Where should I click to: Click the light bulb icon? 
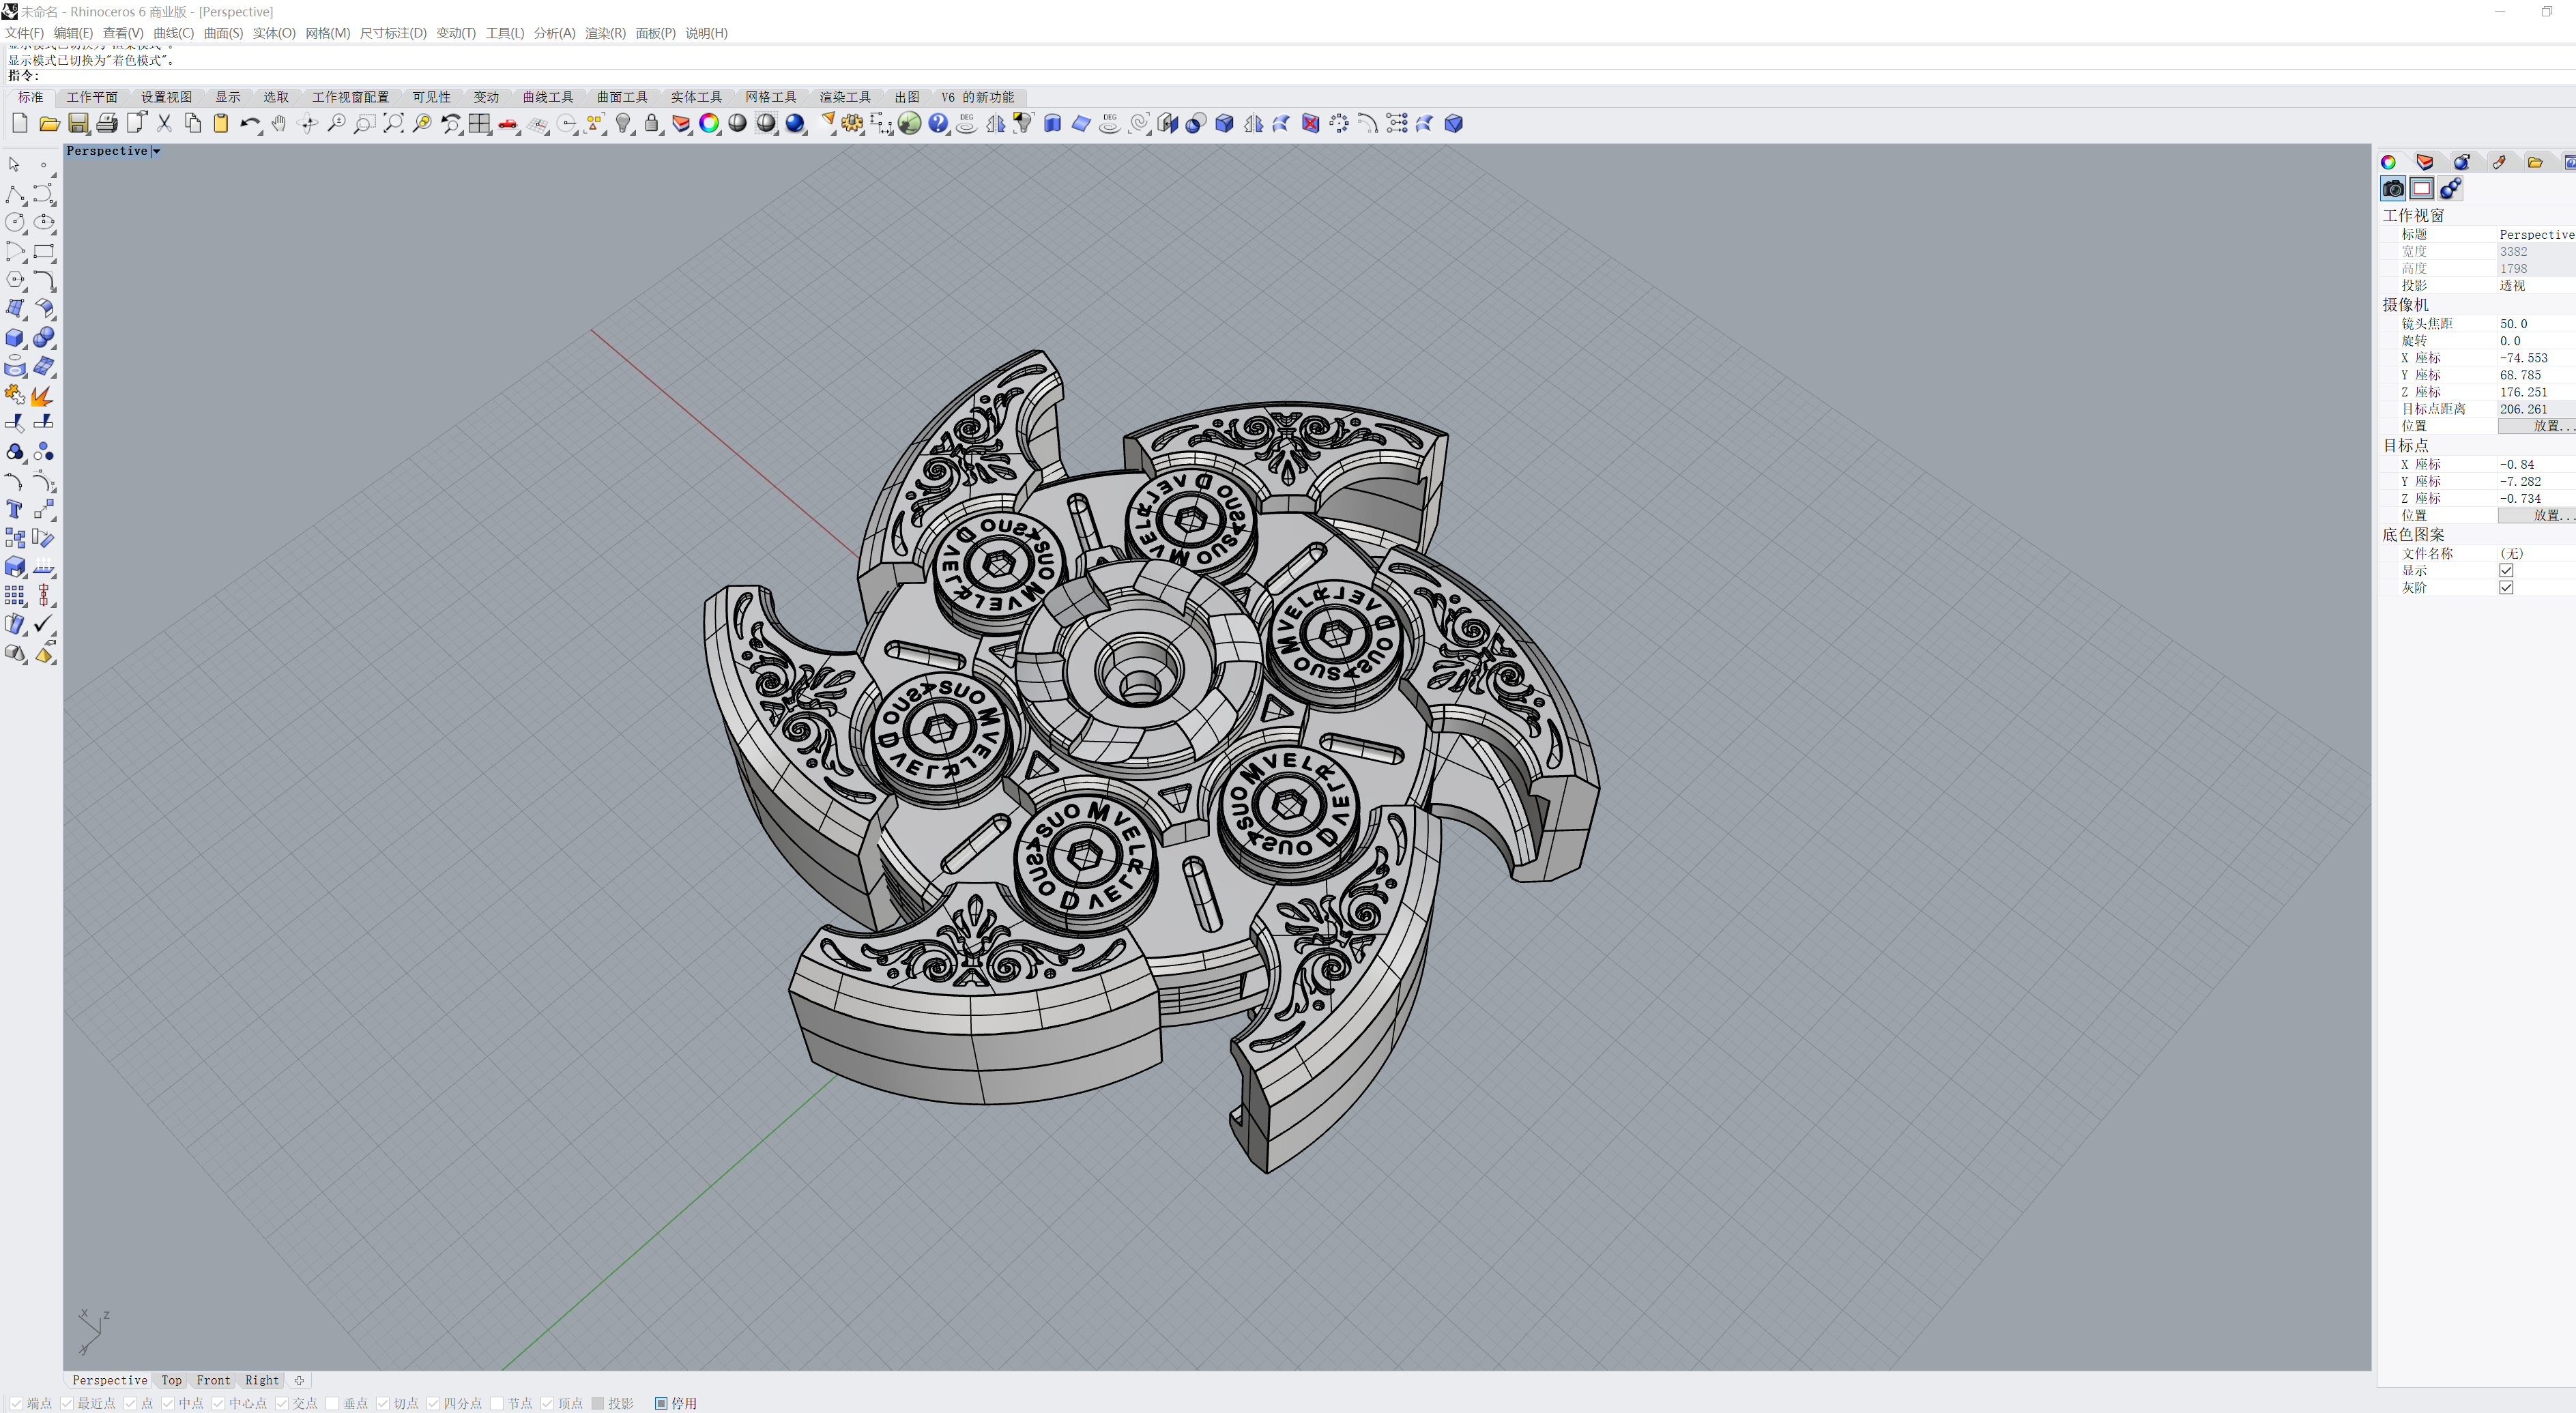[x=623, y=123]
